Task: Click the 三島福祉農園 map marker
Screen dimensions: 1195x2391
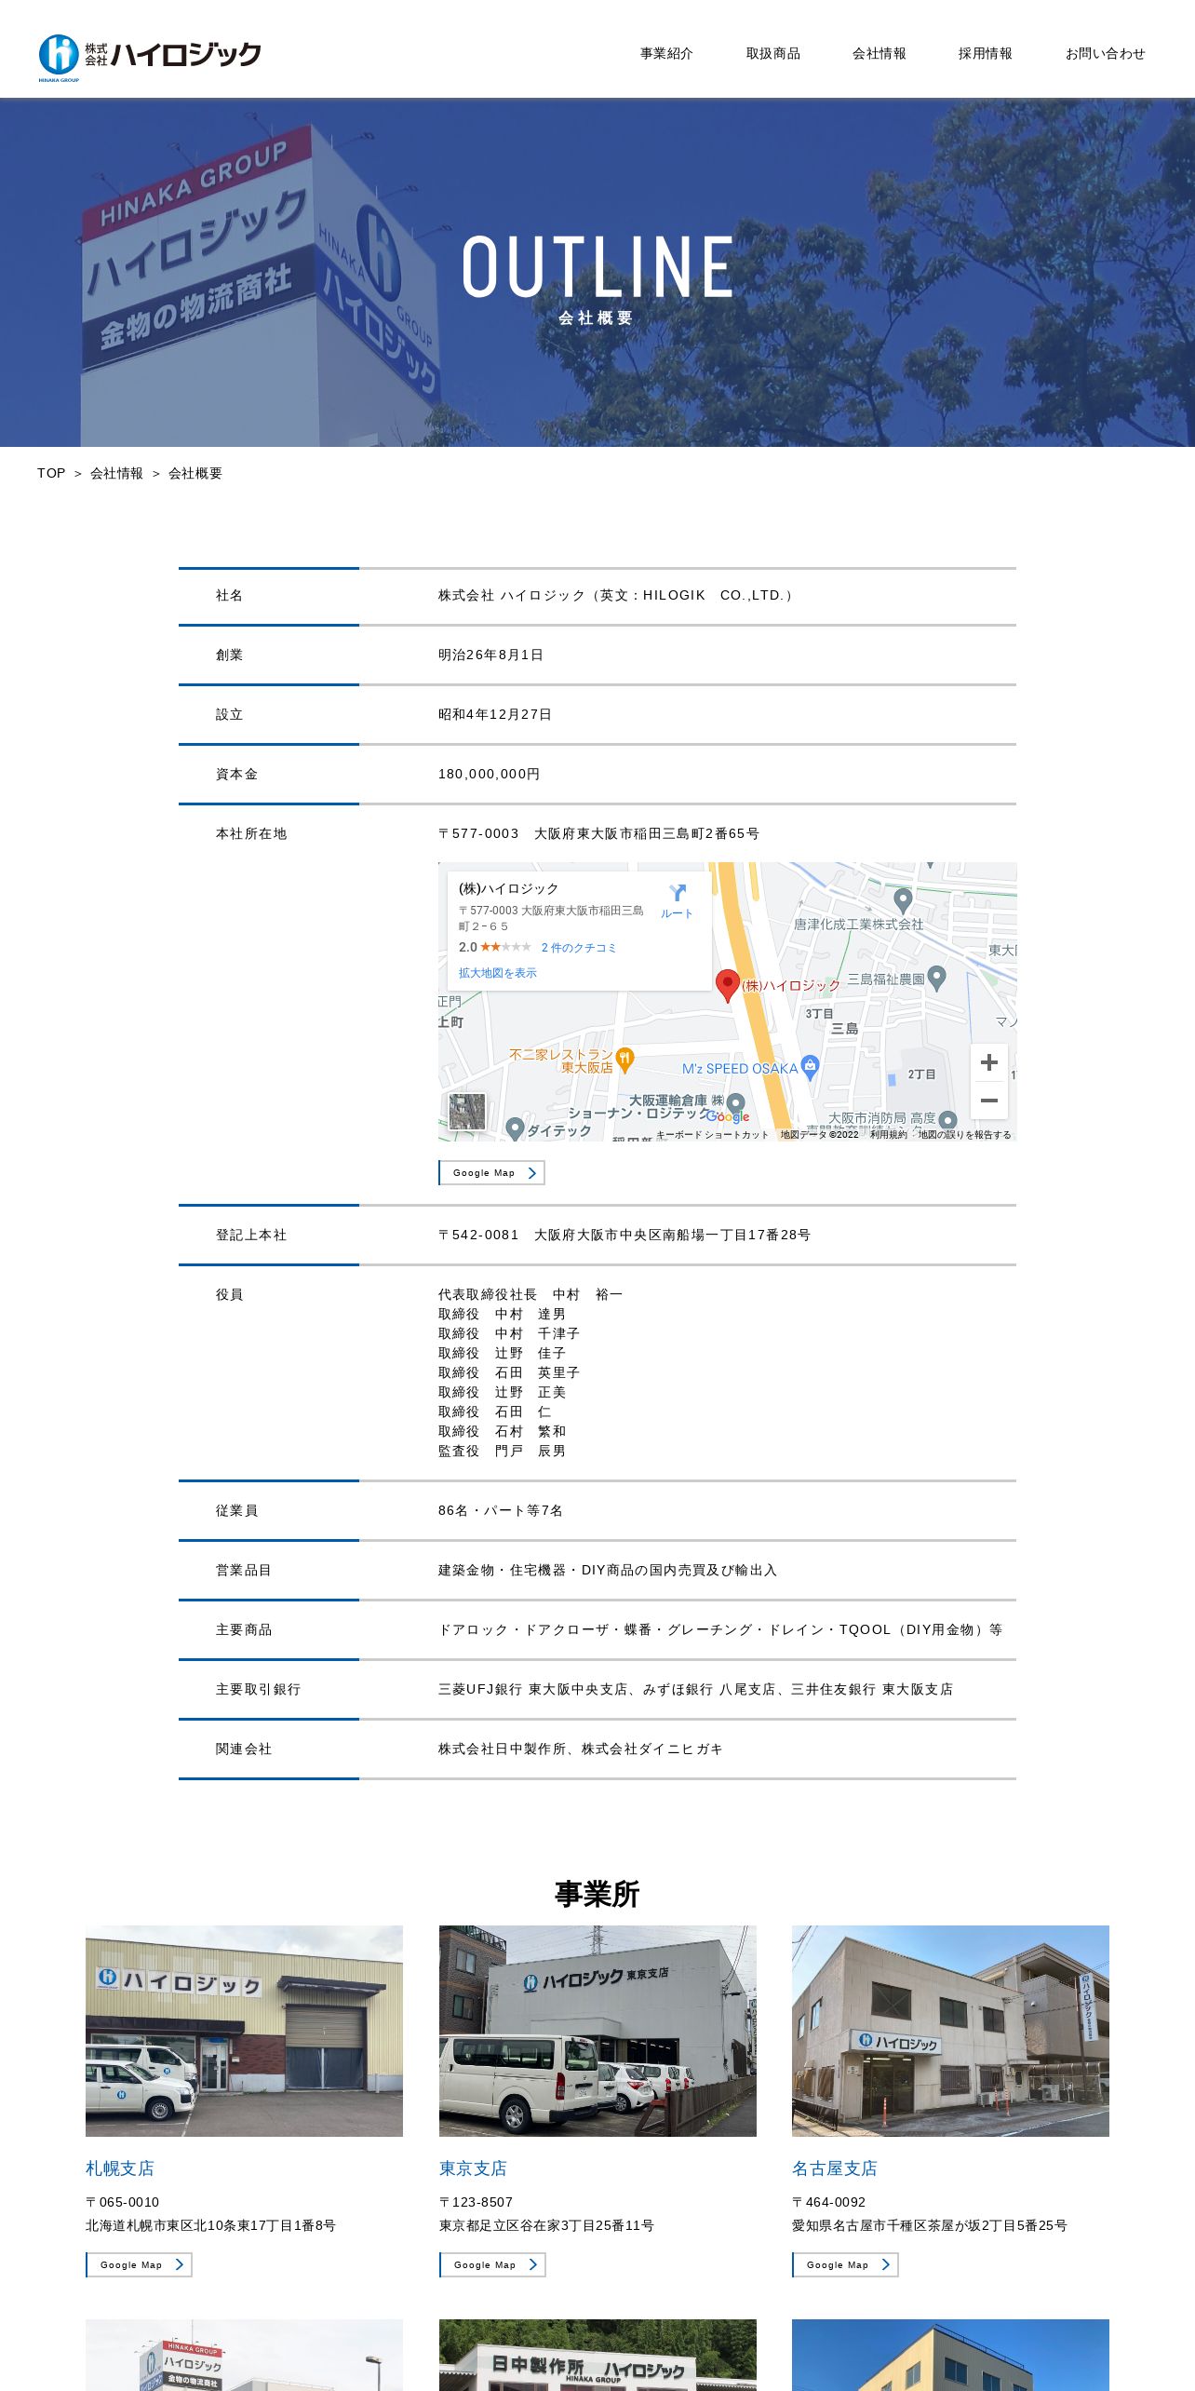Action: [x=937, y=977]
